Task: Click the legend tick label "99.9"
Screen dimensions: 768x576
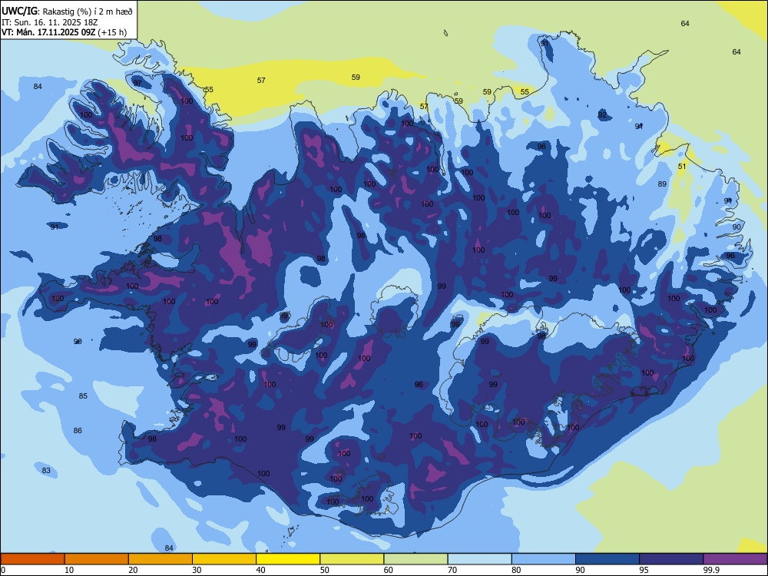Action: coord(711,570)
